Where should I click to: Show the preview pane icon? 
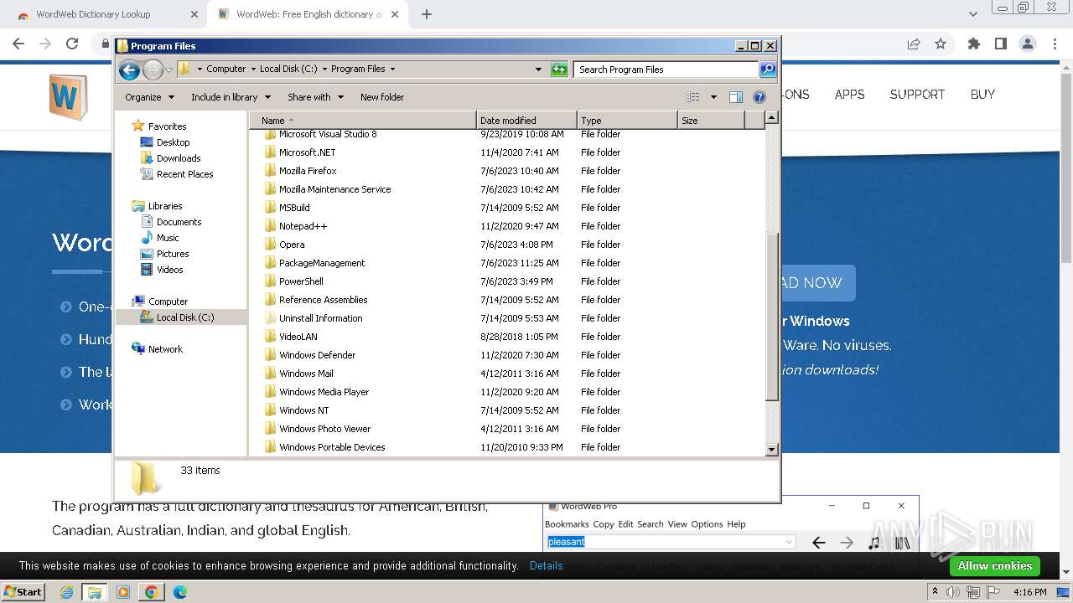tap(735, 97)
